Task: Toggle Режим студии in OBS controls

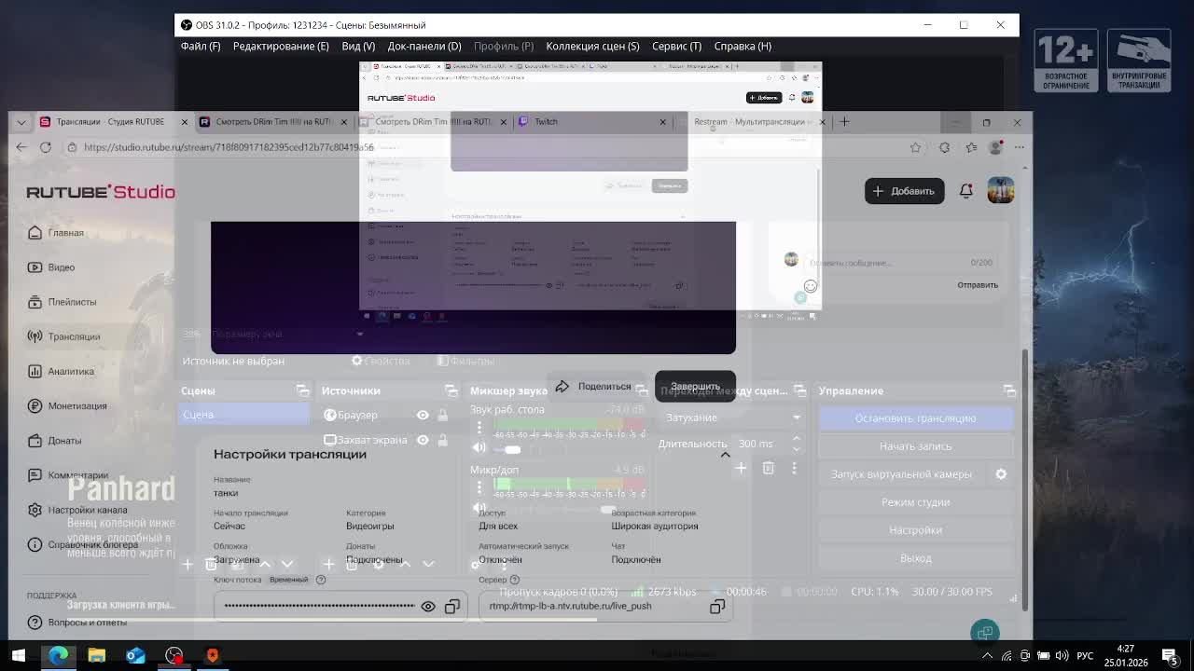Action: [x=915, y=502]
